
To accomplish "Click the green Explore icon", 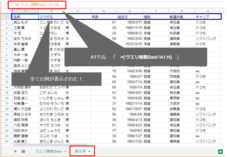I will pyautogui.click(x=220, y=152).
